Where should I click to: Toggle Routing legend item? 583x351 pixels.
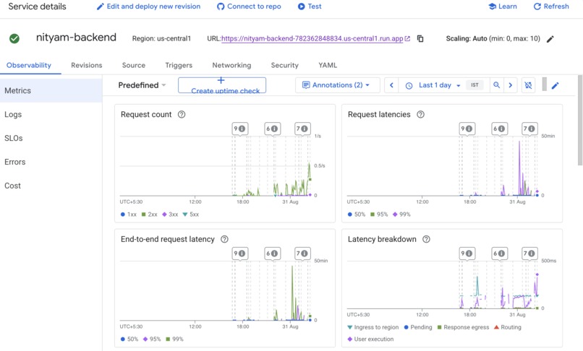[508, 327]
